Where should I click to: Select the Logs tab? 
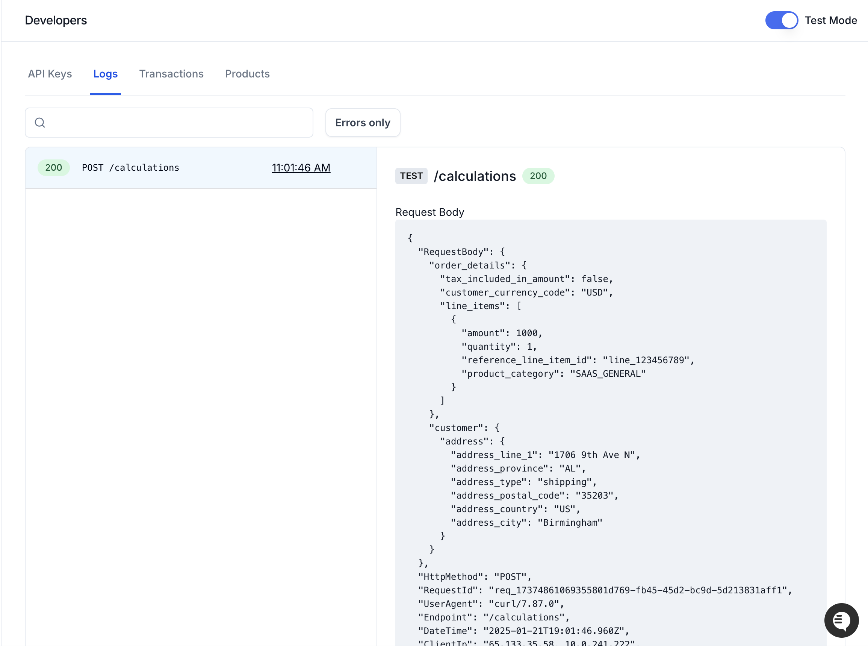pos(106,74)
